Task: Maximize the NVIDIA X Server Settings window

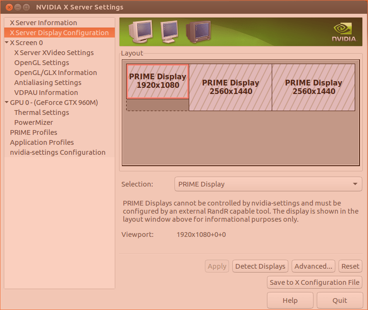Action: (26, 7)
